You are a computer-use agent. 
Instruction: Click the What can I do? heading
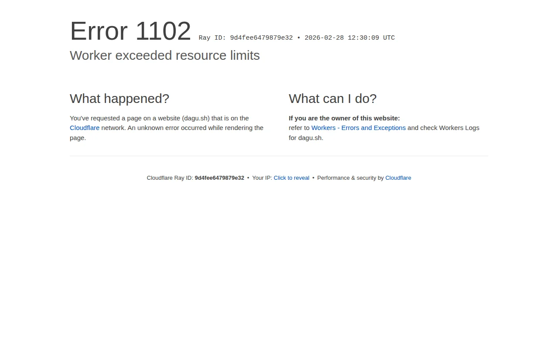[333, 99]
